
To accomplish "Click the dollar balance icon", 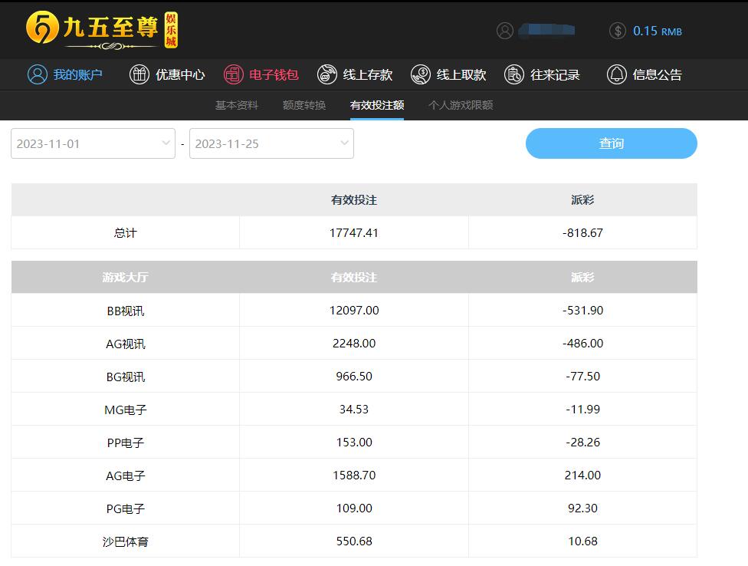I will click(617, 31).
